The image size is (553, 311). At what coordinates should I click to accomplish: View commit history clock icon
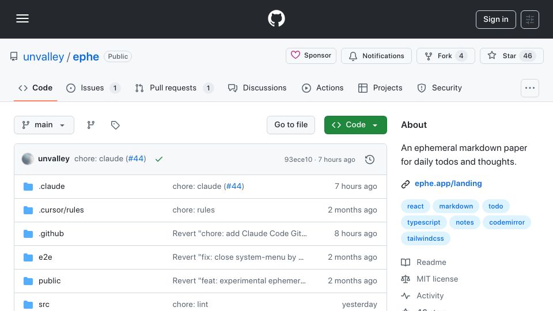point(370,160)
